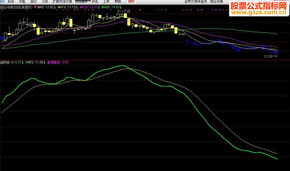Click the 12.50 low price label

(x=268, y=56)
